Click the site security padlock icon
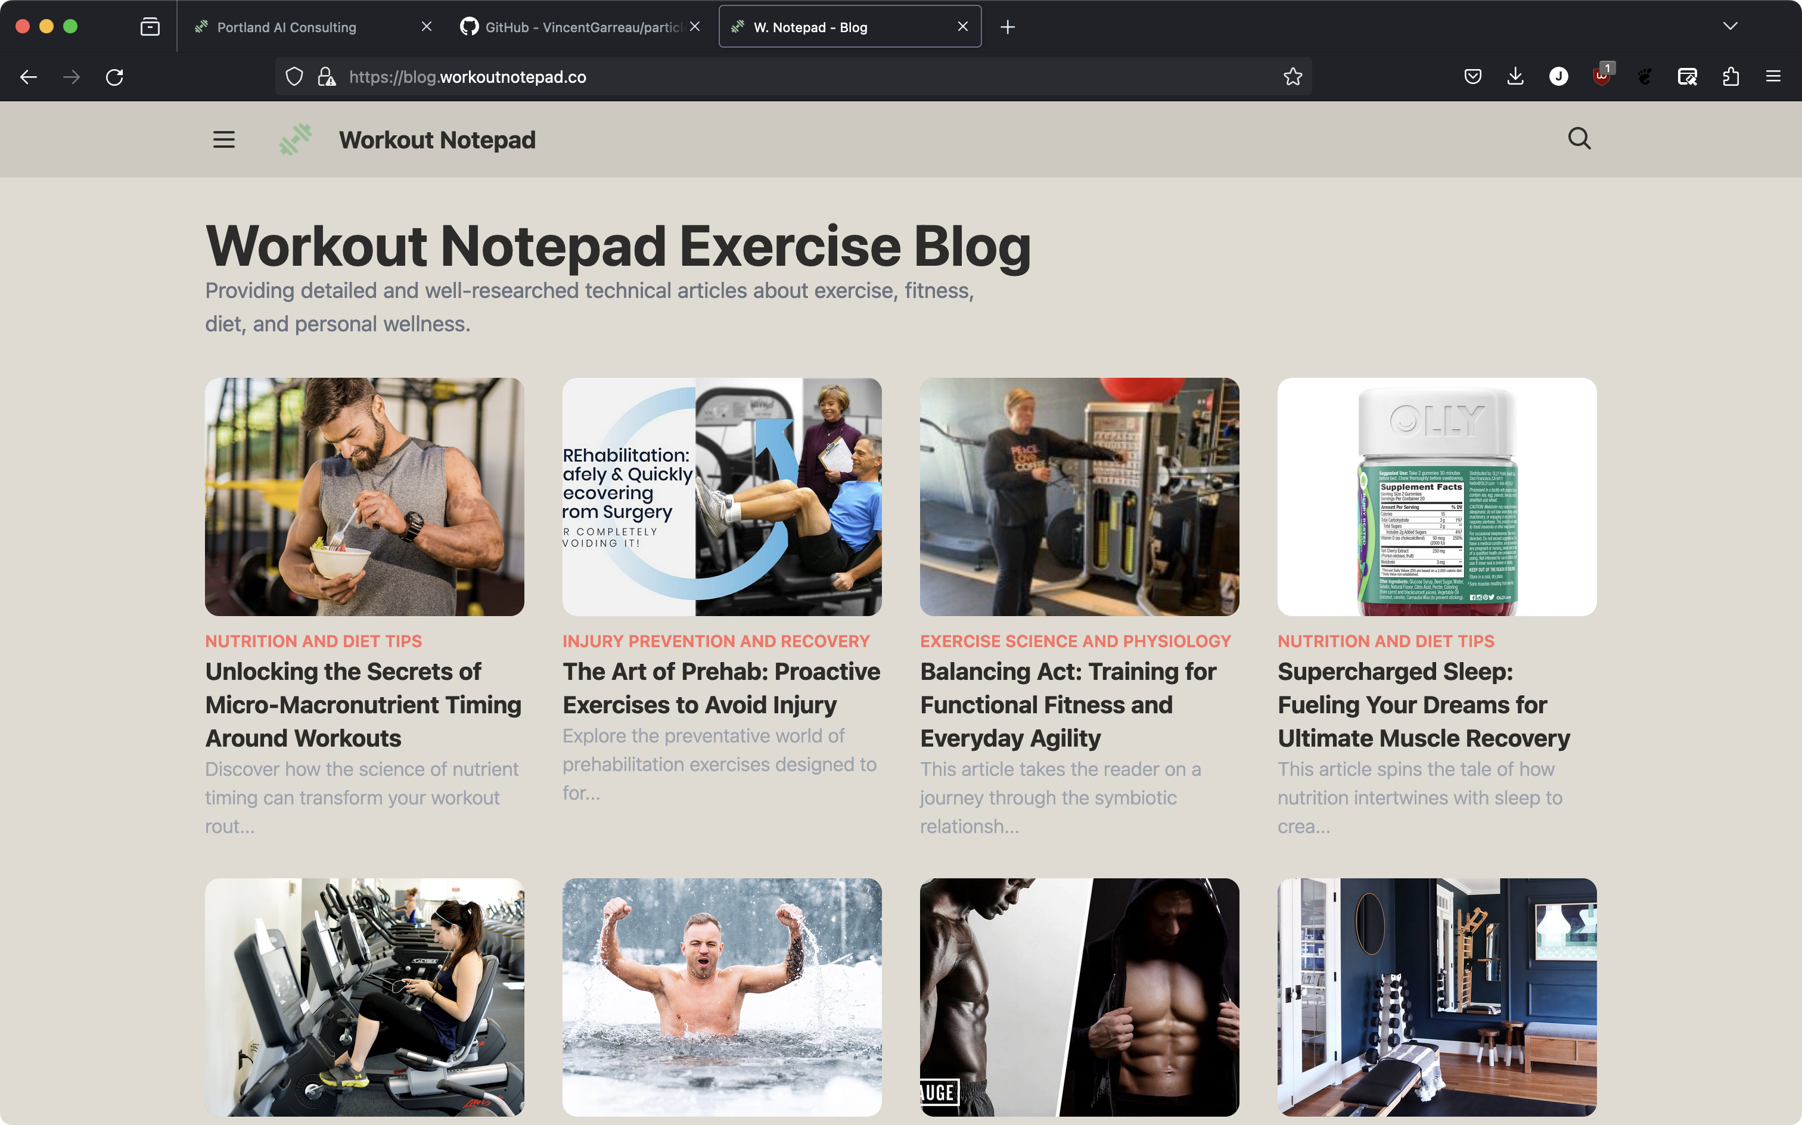 (x=326, y=77)
